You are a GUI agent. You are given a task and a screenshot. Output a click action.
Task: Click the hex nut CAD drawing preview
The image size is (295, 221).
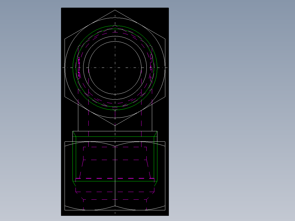(x=115, y=112)
